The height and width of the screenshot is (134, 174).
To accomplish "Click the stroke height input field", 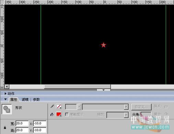I will (x=71, y=107).
